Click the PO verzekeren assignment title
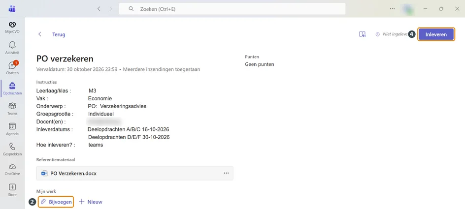This screenshot has width=465, height=209. coord(65,59)
